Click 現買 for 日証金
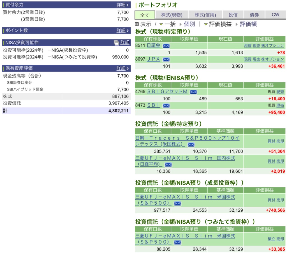287x254 pixels. point(248,46)
